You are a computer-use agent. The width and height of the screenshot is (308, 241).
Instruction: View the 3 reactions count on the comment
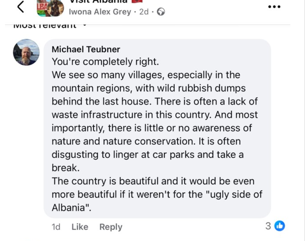(268, 226)
